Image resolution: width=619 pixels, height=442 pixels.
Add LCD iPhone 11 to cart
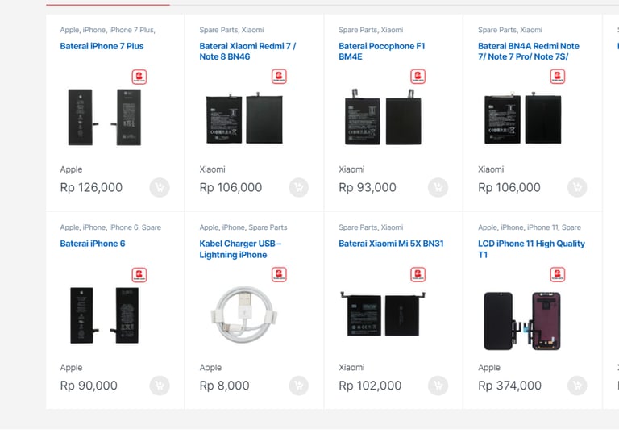pyautogui.click(x=578, y=386)
